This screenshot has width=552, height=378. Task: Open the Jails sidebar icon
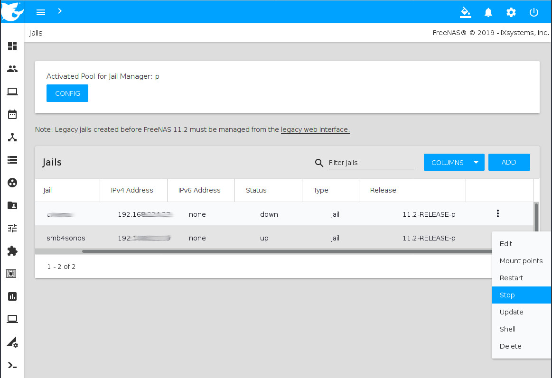pos(12,274)
